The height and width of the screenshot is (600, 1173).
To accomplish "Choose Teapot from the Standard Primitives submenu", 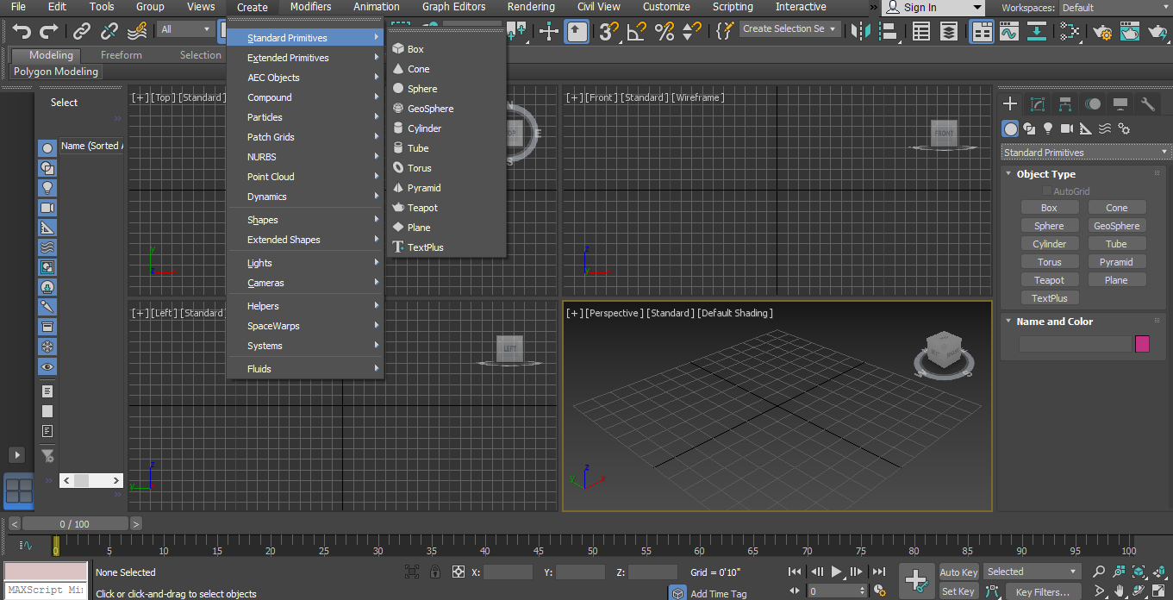I will (422, 208).
